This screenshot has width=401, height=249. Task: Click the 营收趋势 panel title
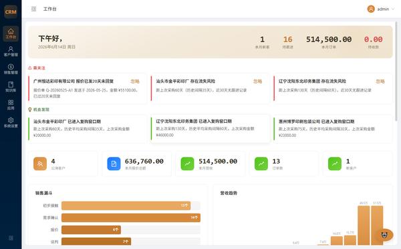[229, 193]
